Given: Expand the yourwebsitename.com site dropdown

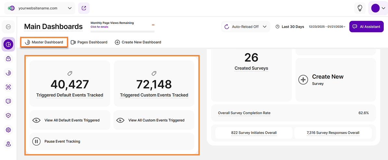Looking at the screenshot, I should point(40,8).
